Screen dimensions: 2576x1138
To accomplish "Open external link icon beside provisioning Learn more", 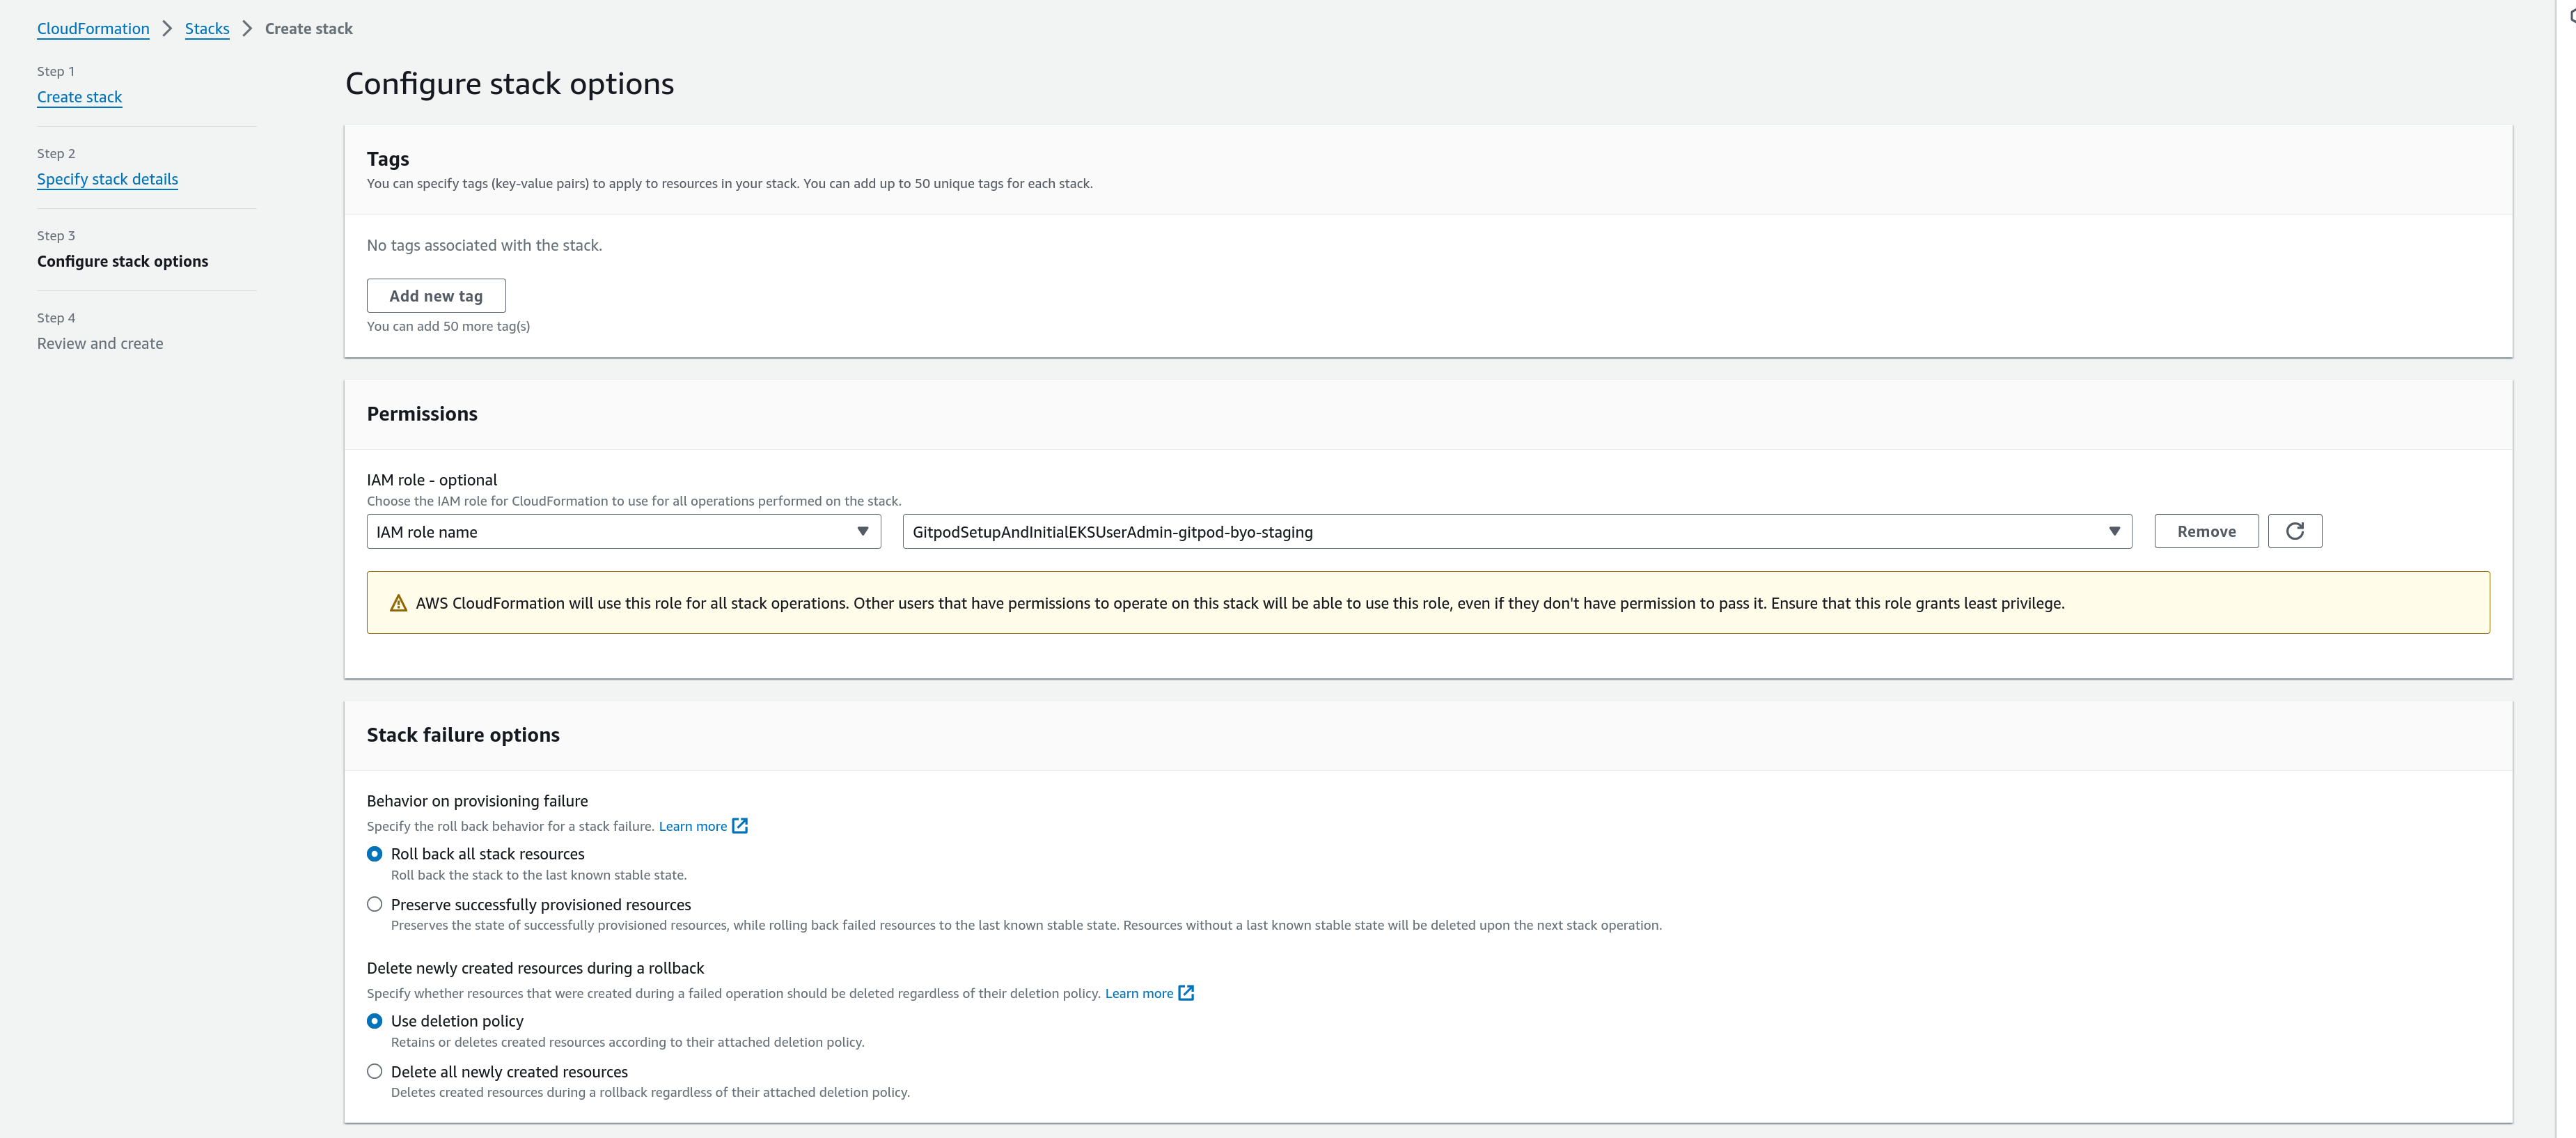I will [740, 826].
